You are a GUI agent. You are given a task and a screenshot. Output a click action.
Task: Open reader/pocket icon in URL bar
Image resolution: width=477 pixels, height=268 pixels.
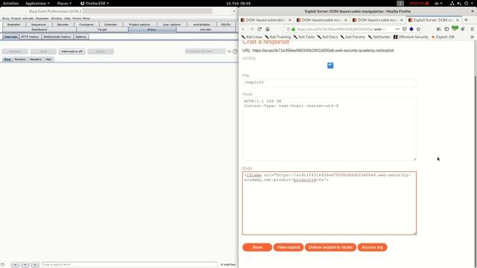404,29
